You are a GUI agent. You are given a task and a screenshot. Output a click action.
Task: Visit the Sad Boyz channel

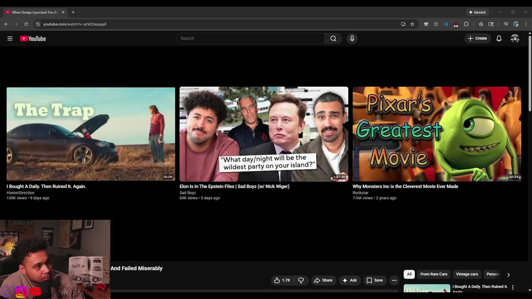pyautogui.click(x=187, y=193)
